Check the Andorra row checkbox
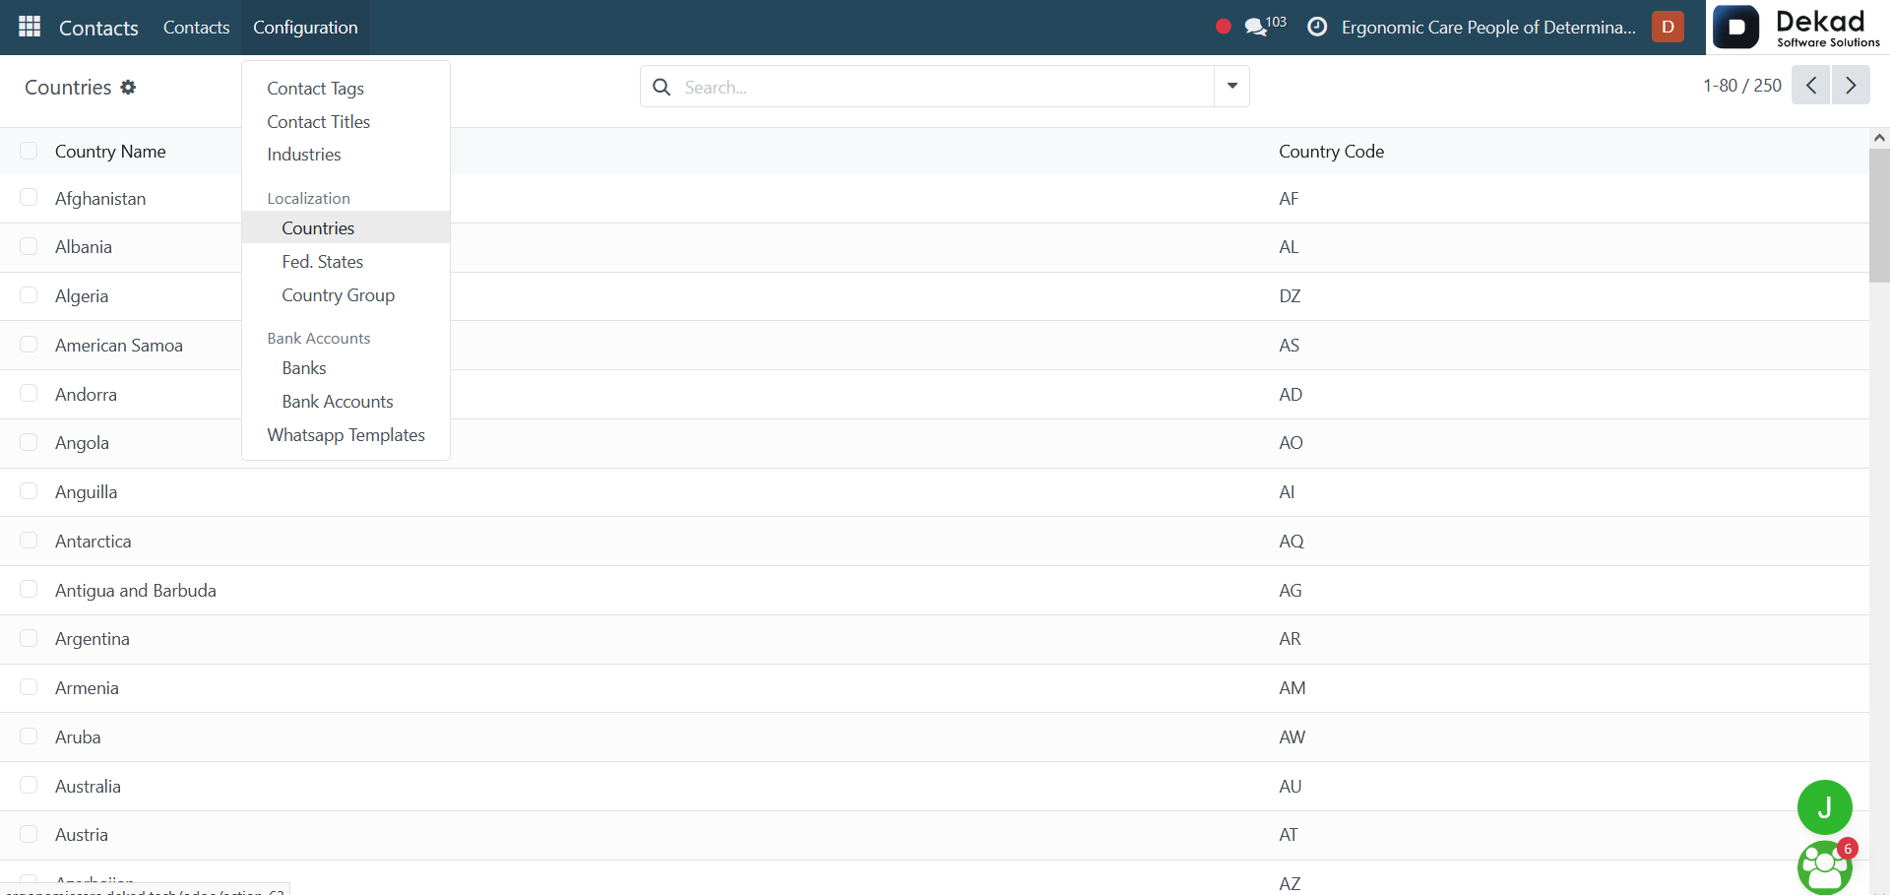The image size is (1890, 895). [x=29, y=394]
